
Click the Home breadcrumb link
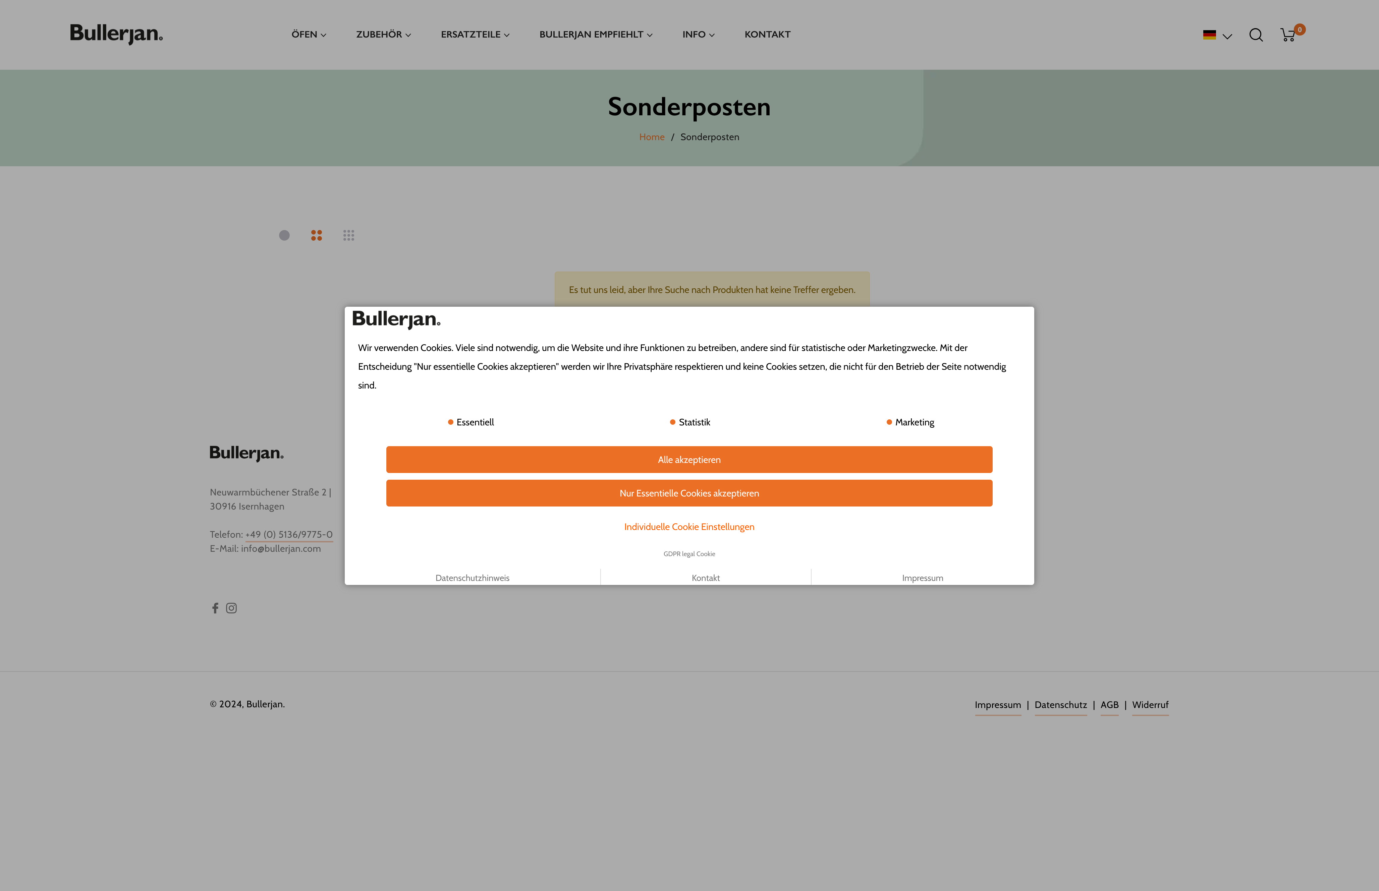(652, 136)
